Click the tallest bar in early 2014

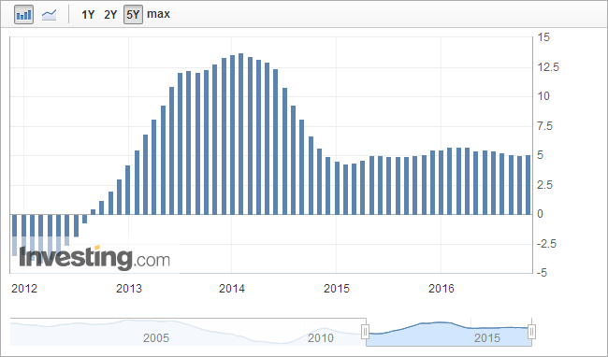pyautogui.click(x=240, y=134)
